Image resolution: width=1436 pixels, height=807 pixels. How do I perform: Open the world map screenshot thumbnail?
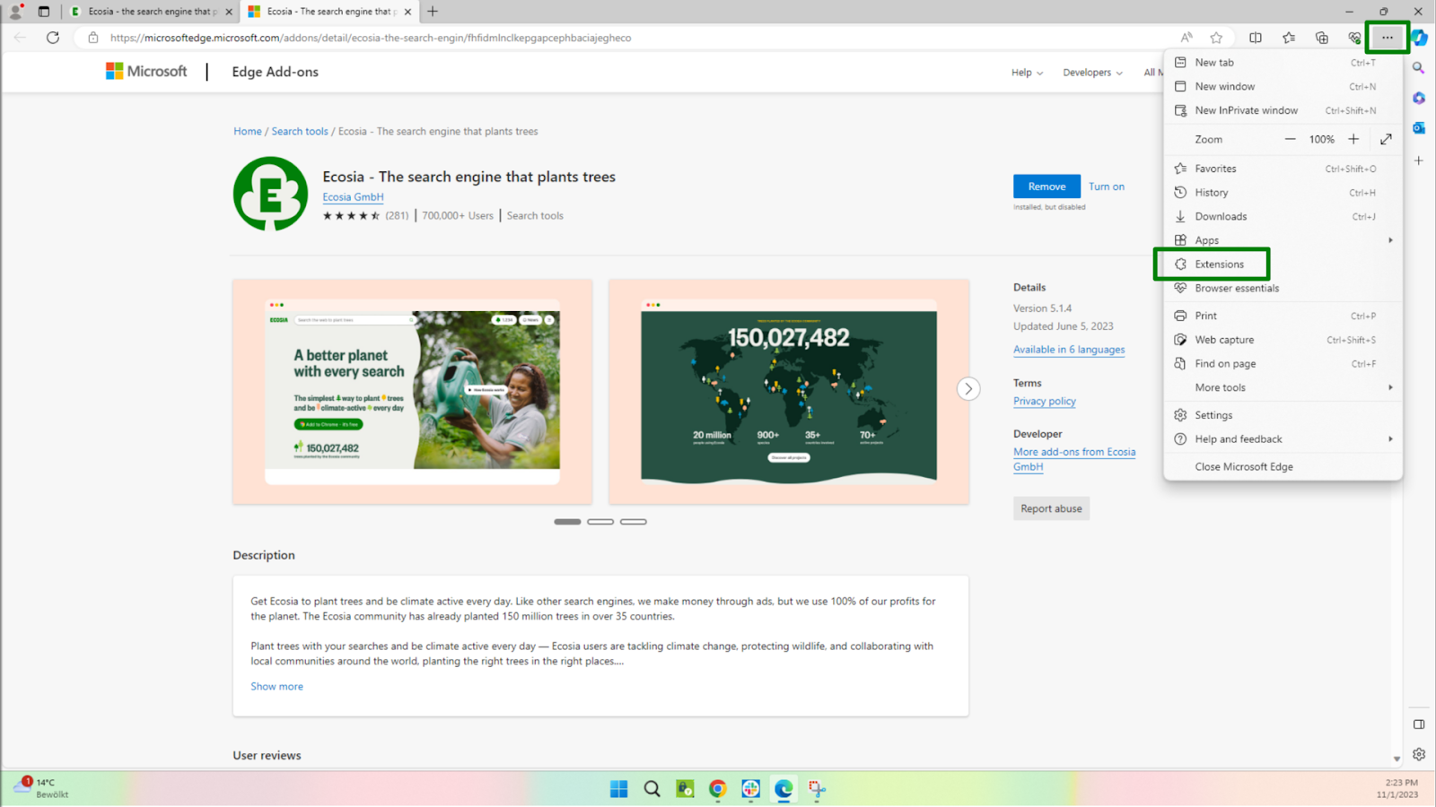point(789,392)
